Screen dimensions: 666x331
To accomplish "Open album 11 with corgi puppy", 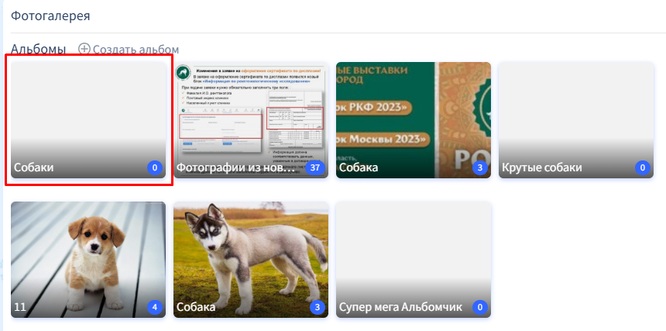I will pos(88,260).
